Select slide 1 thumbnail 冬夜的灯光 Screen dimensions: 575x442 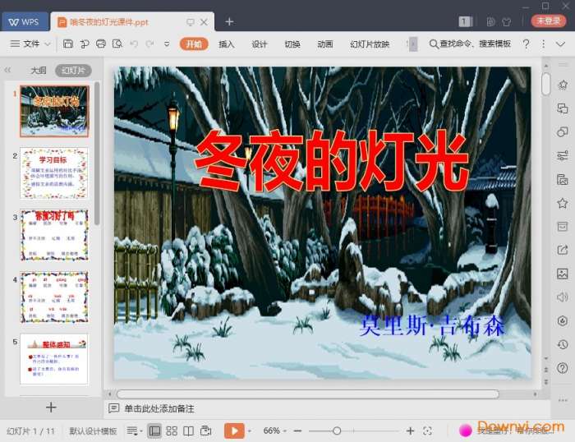[54, 111]
